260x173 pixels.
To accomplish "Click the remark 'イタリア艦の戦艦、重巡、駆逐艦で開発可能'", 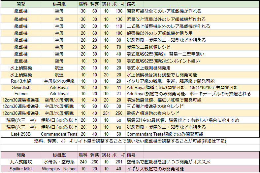I will (x=171, y=81).
